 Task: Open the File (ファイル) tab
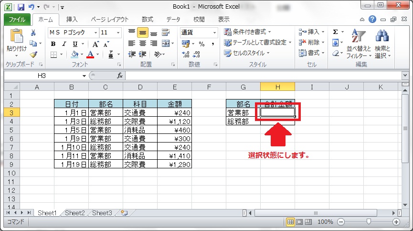point(17,20)
